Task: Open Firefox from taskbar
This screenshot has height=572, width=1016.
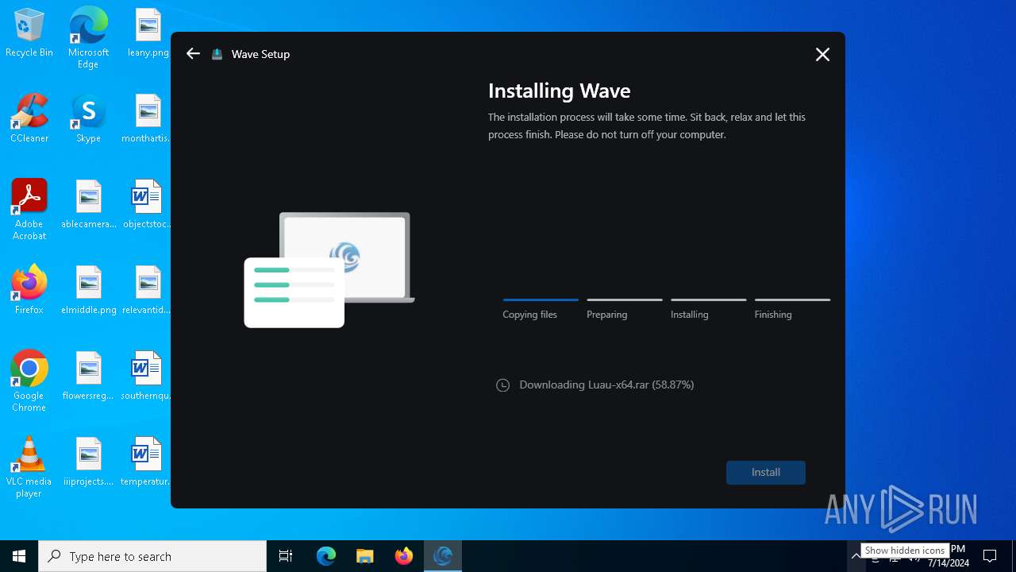Action: tap(404, 556)
